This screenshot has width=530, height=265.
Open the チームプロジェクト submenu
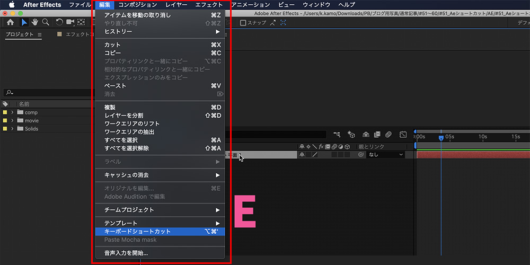click(160, 210)
